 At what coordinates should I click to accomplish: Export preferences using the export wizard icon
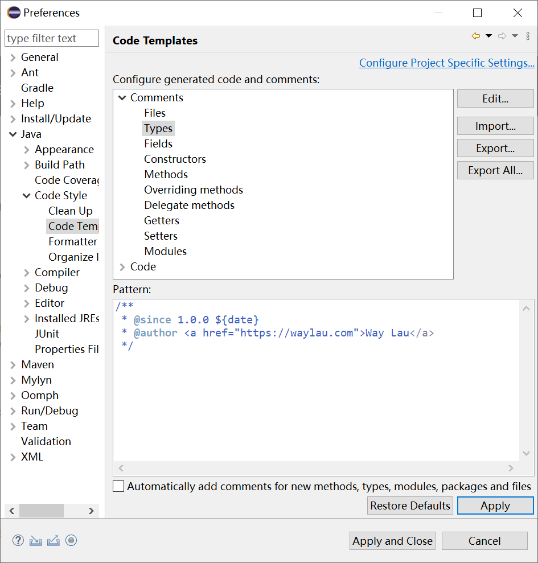point(53,540)
